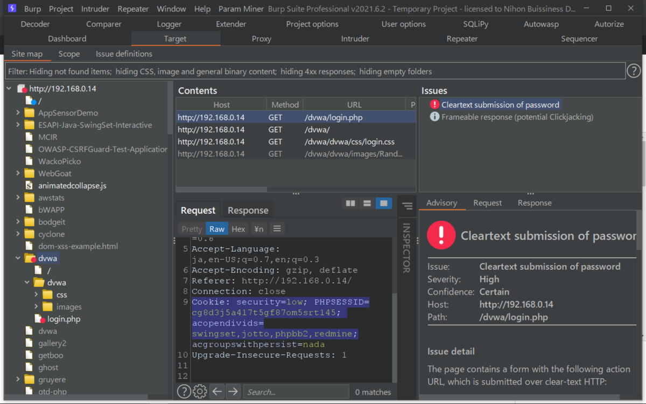The height and width of the screenshot is (404, 646).
Task: Click the dom-xss-example.html page icon
Action: pos(30,246)
